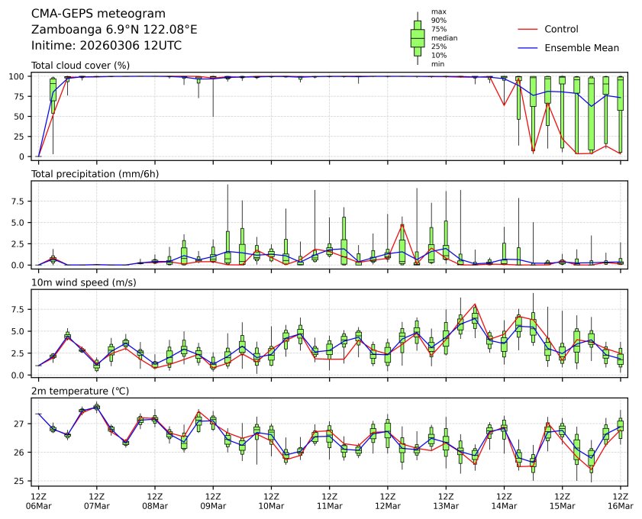Select the Control legend label
This screenshot has width=642, height=519.
(561, 29)
